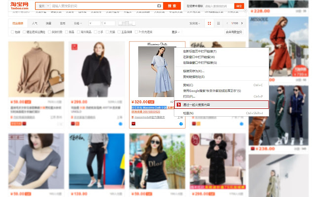Go to previous results page arrow

[227, 23]
